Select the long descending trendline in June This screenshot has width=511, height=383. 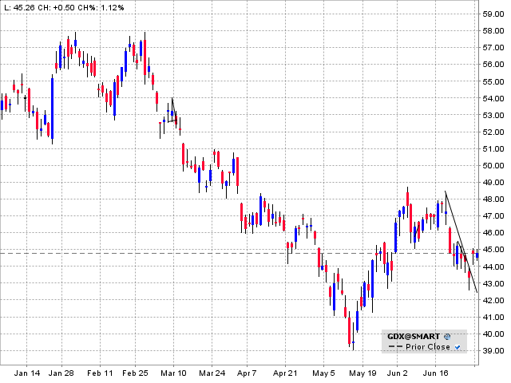(x=461, y=242)
